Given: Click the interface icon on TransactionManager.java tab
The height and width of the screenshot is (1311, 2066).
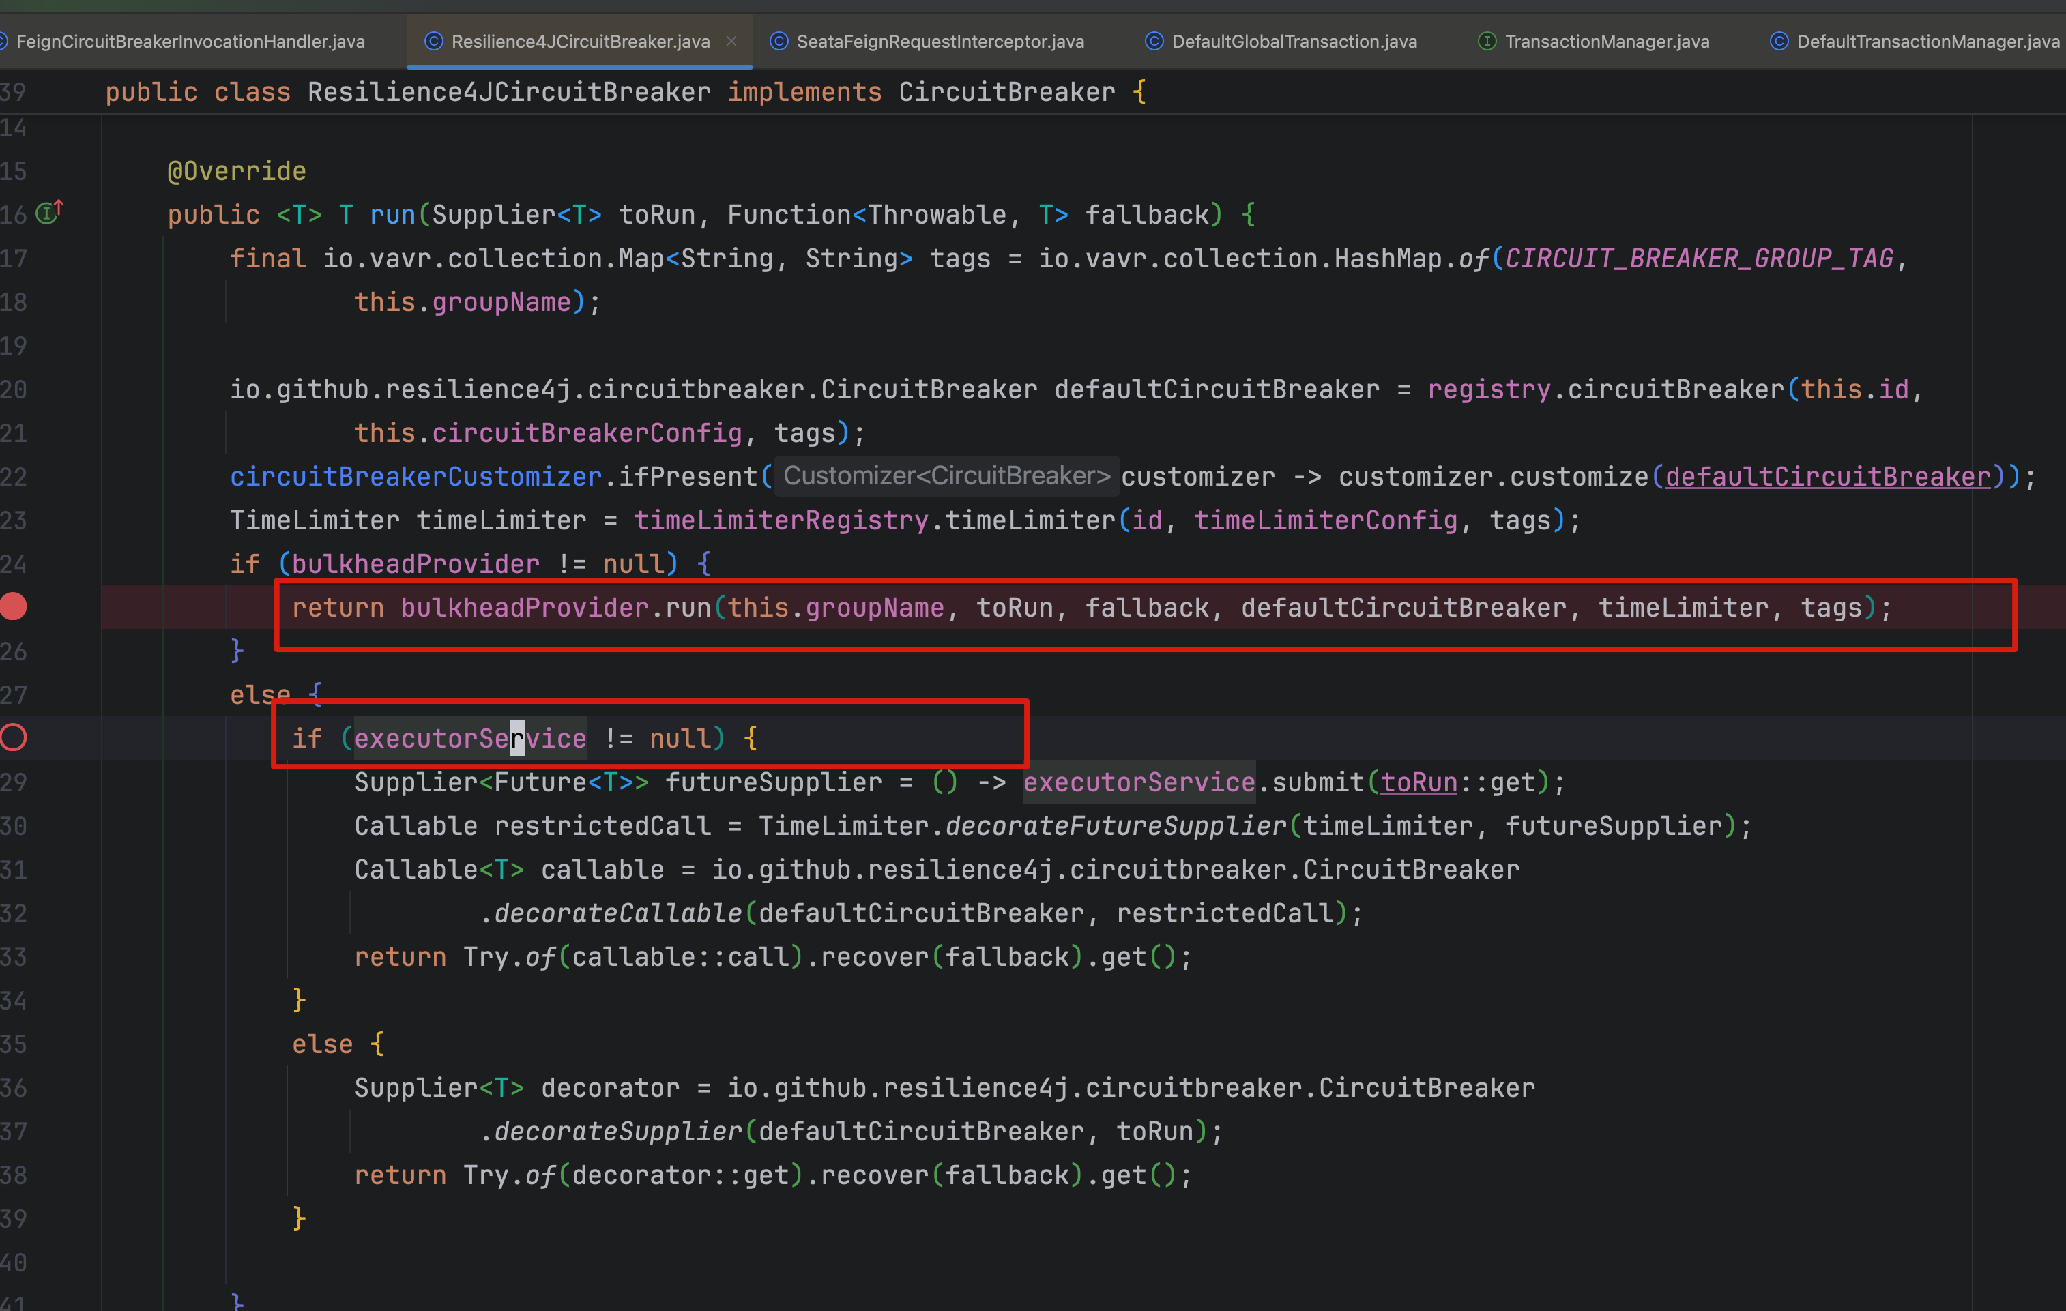Looking at the screenshot, I should (x=1487, y=41).
